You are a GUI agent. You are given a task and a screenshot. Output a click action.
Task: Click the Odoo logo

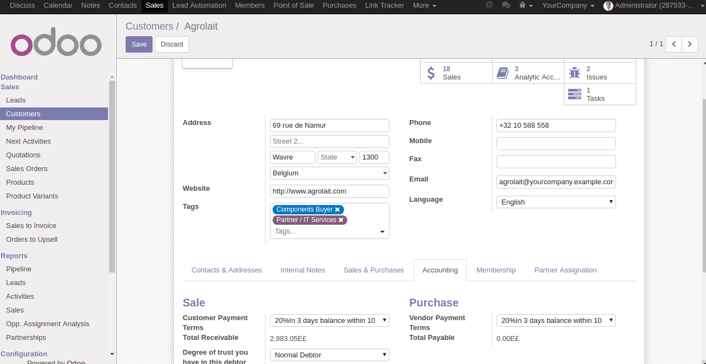pos(56,42)
